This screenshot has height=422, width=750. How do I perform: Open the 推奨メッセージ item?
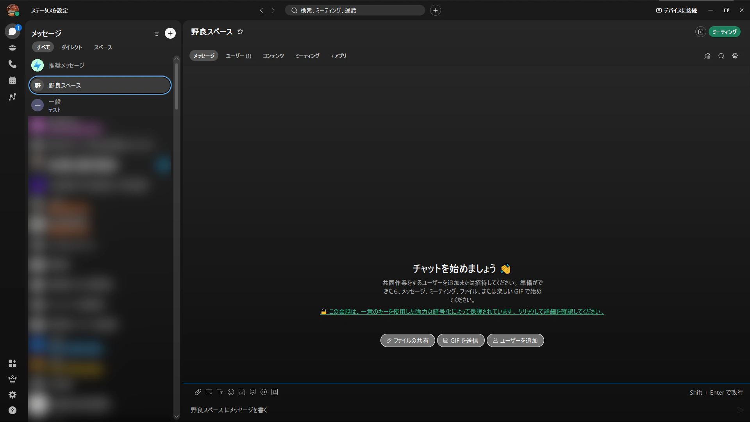[100, 65]
